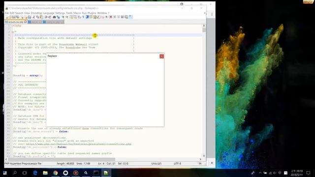Open the View menu
Screen dimensions: 315x177
click(x=27, y=13)
